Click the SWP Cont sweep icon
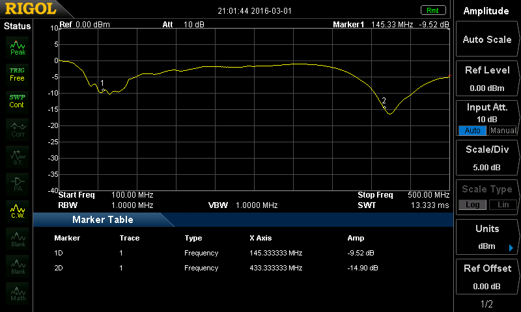 [17, 100]
